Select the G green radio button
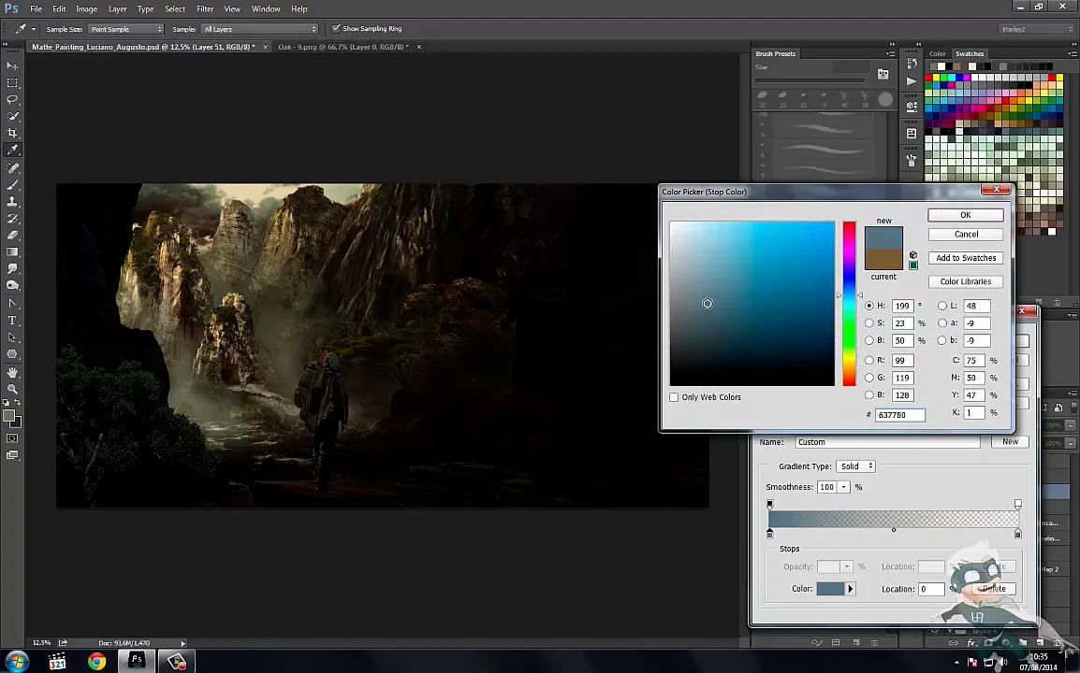Viewport: 1080px width, 673px height. 869,377
